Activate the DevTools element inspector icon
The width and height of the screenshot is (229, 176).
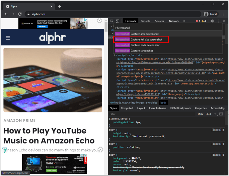pyautogui.click(x=112, y=21)
